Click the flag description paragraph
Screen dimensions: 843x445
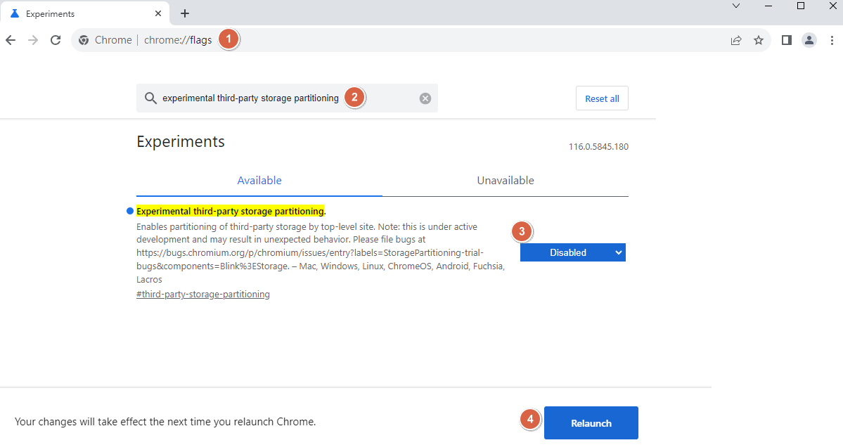(321, 252)
